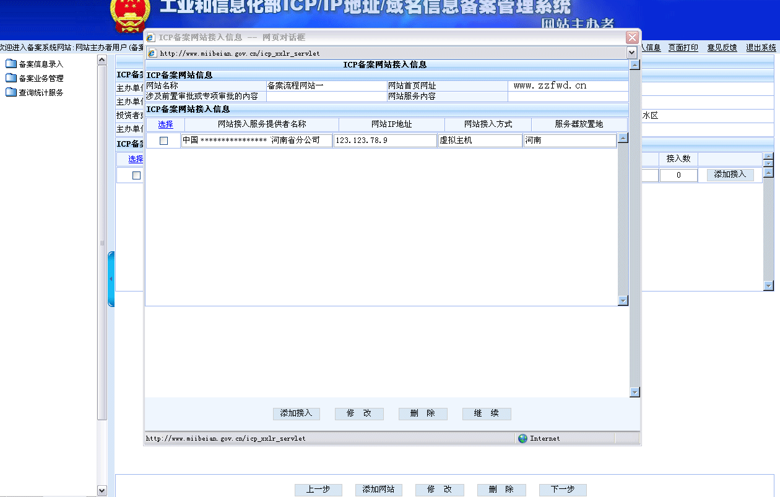Select the 河南省分公司 access provider row checkbox

tap(164, 140)
